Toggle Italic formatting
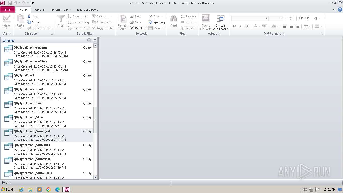This screenshot has width=343, height=193. tap(240, 26)
